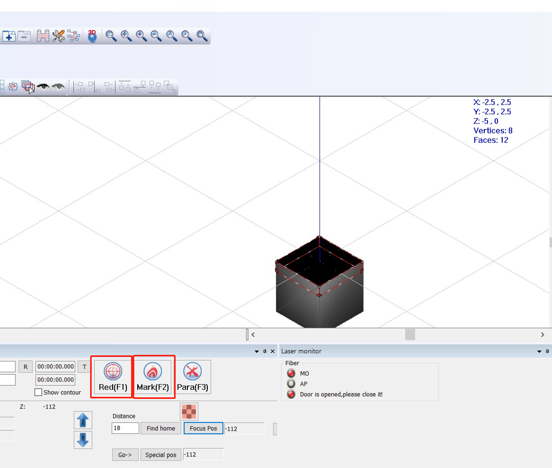Click the black cube model in viewport

pos(320,283)
